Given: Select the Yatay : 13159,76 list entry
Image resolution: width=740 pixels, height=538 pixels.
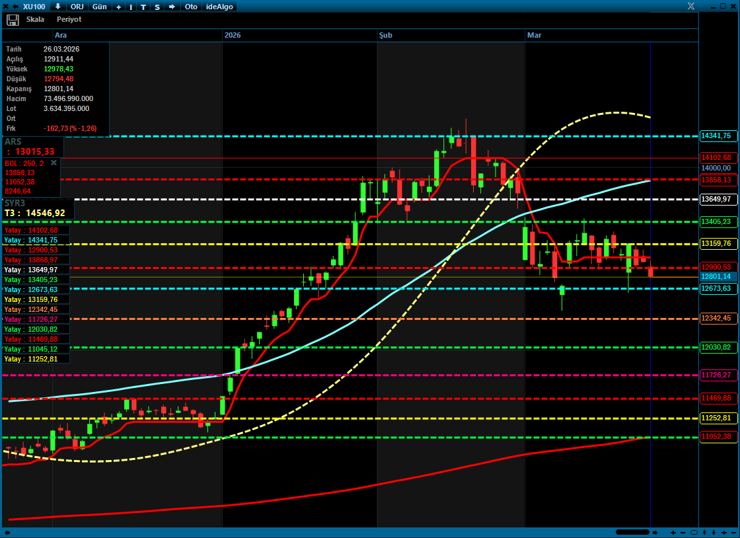Looking at the screenshot, I should pos(36,299).
